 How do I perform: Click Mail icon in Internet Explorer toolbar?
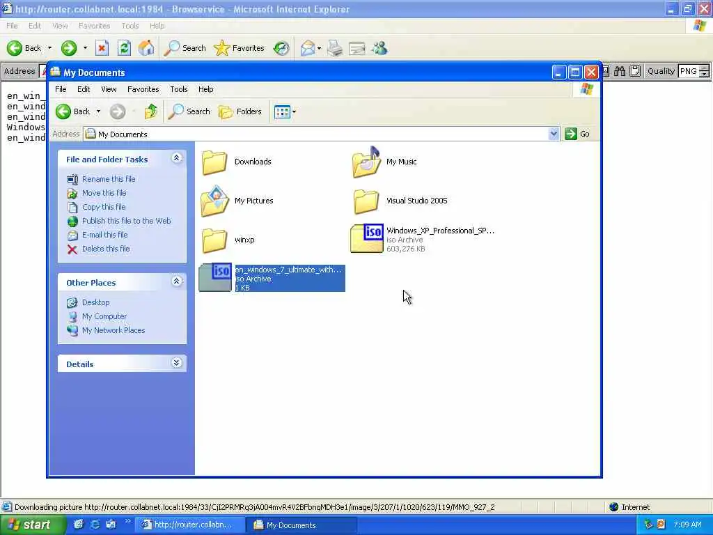pos(307,48)
